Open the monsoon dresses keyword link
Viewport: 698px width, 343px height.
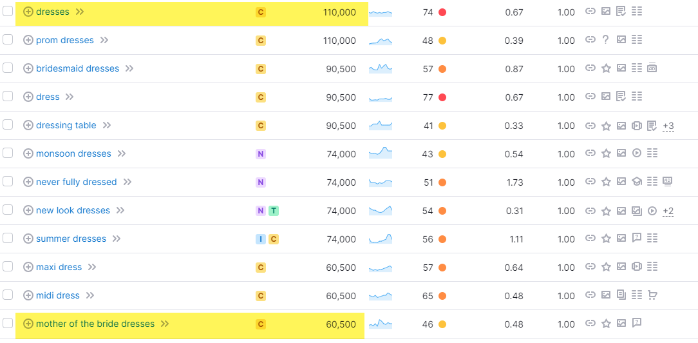coord(73,153)
